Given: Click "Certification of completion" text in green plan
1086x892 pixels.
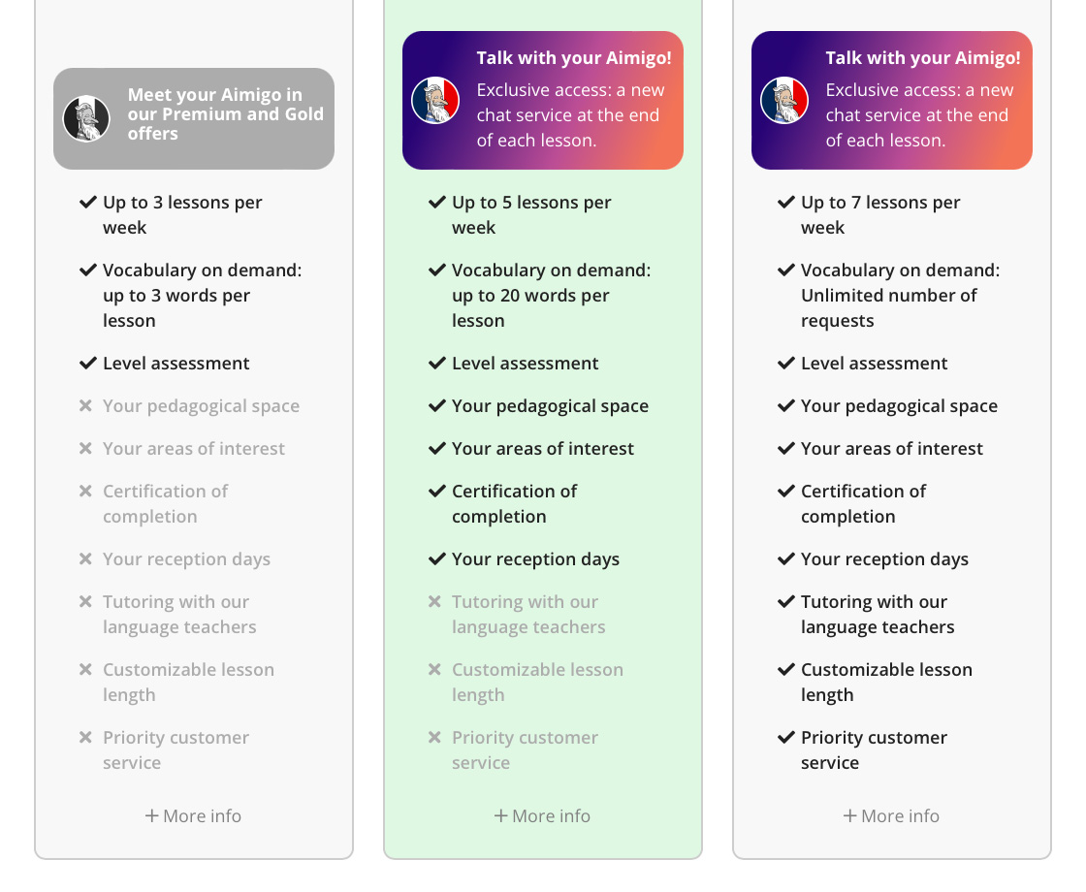Looking at the screenshot, I should click(514, 504).
